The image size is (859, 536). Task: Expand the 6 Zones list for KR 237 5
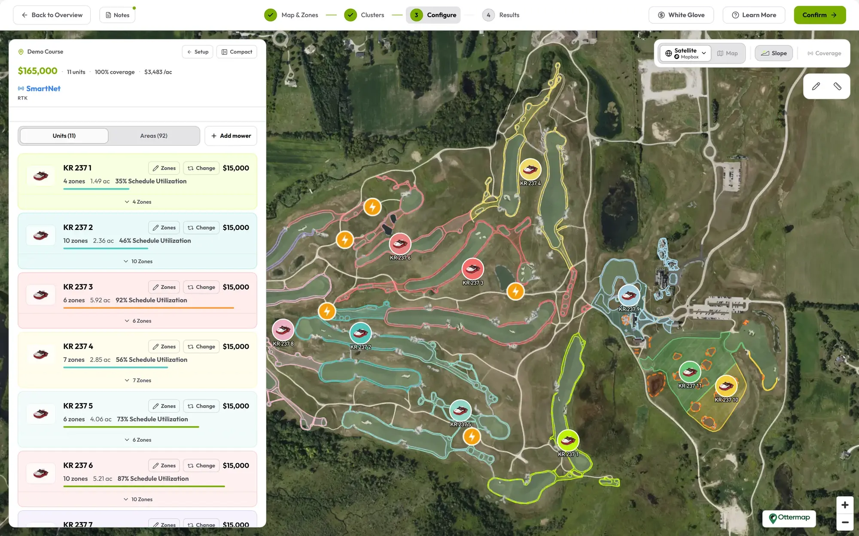[x=137, y=440]
